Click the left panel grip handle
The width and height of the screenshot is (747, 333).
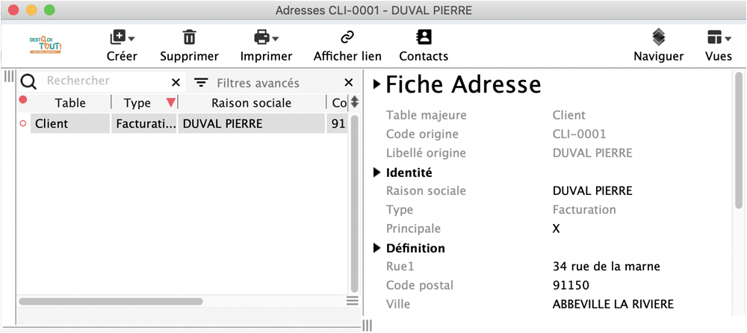[x=8, y=77]
